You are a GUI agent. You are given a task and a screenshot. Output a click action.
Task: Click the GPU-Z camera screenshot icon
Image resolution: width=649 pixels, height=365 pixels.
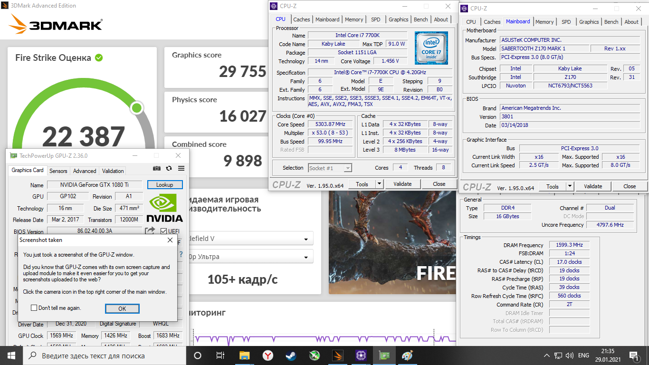(157, 168)
